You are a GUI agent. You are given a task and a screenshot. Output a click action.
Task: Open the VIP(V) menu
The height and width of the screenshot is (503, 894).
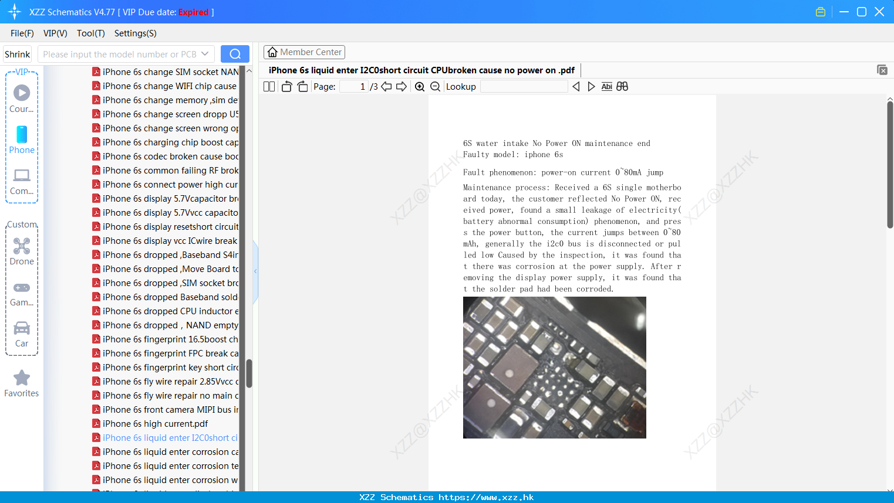[x=55, y=33]
